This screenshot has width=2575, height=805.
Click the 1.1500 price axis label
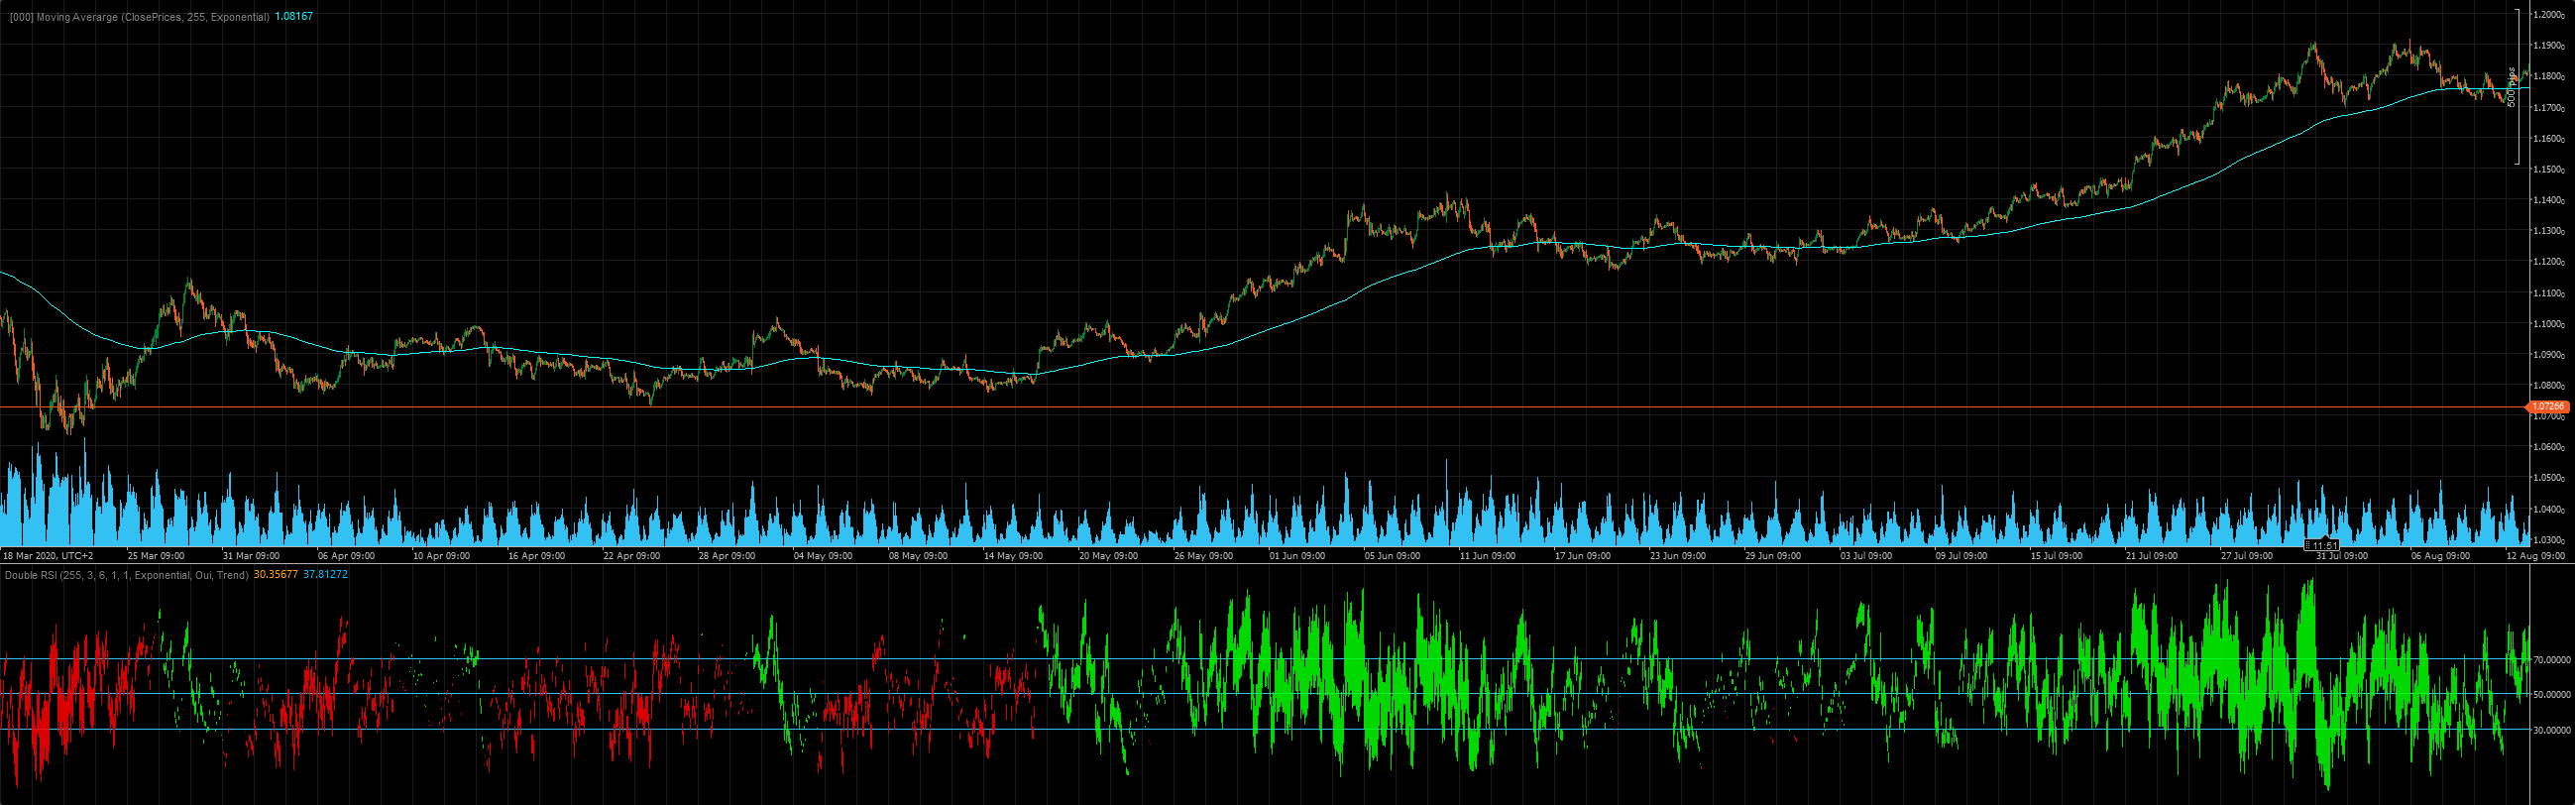click(2551, 170)
